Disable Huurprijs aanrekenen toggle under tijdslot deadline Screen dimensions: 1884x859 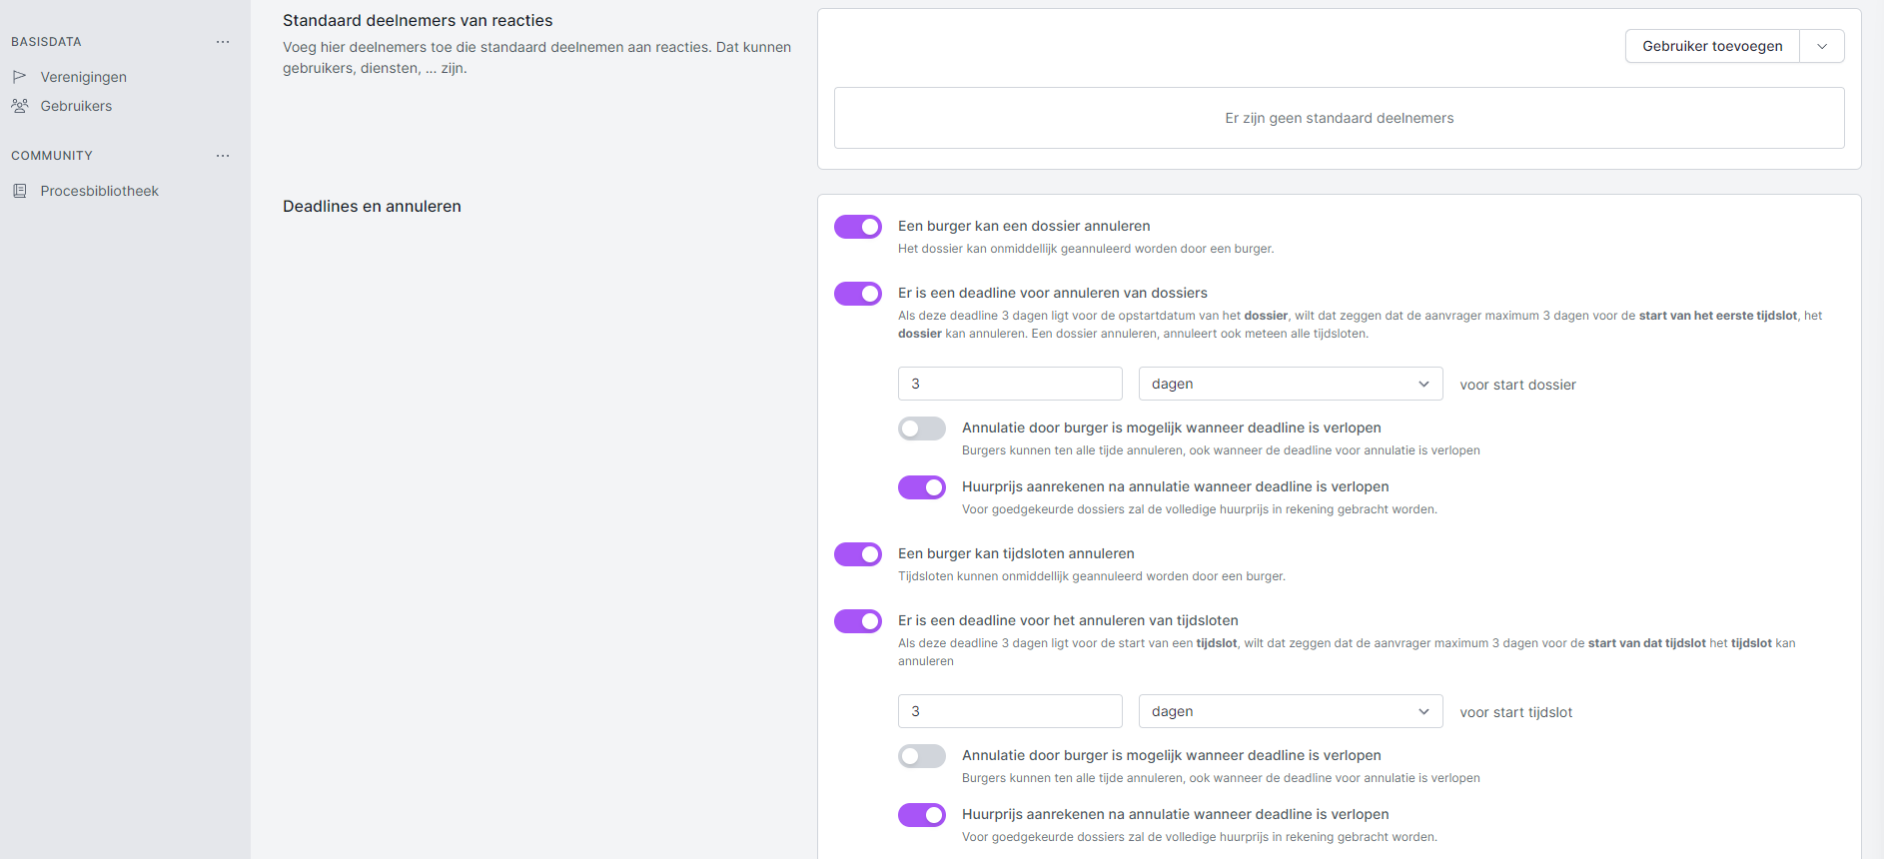921,815
